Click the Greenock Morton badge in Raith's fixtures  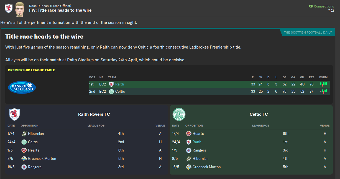tap(24, 159)
